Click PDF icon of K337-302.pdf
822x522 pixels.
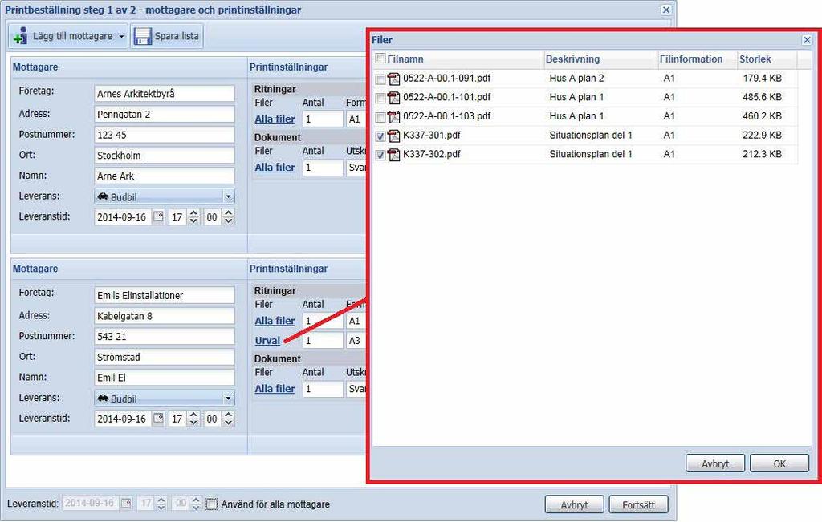coord(393,155)
